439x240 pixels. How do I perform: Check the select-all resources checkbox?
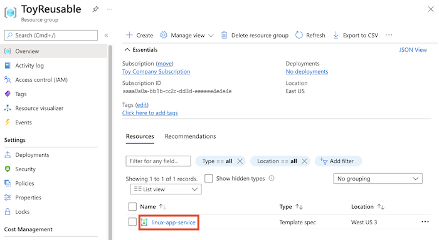(x=132, y=206)
